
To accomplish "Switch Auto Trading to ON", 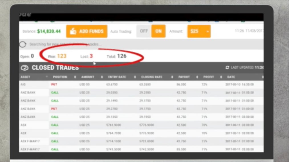I will click(x=159, y=31).
